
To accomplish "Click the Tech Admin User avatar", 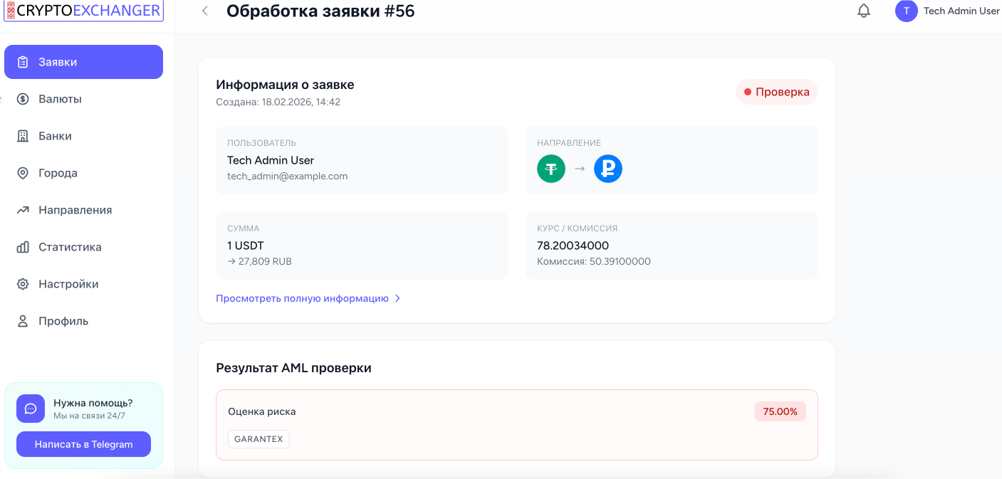I will coord(906,11).
